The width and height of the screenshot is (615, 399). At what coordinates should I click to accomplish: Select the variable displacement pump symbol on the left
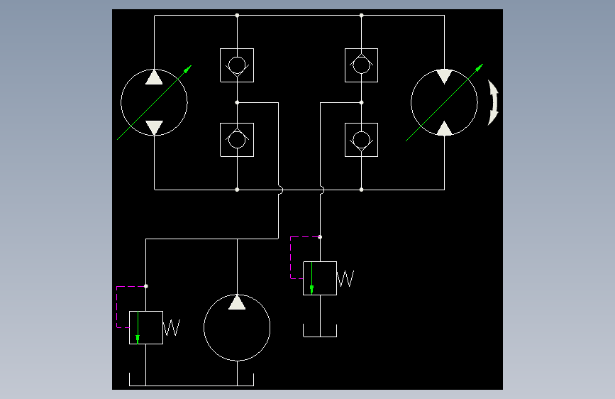coord(154,102)
